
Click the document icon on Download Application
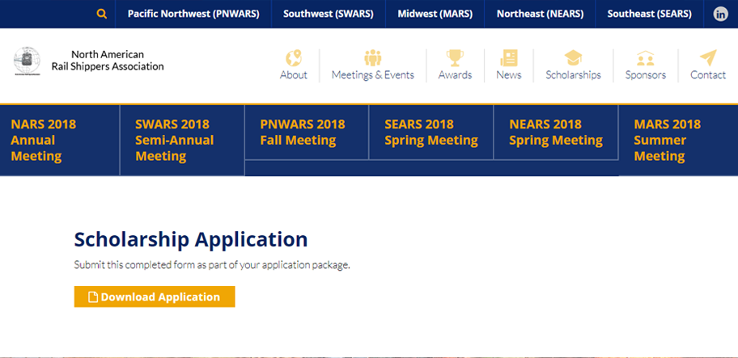(x=93, y=297)
